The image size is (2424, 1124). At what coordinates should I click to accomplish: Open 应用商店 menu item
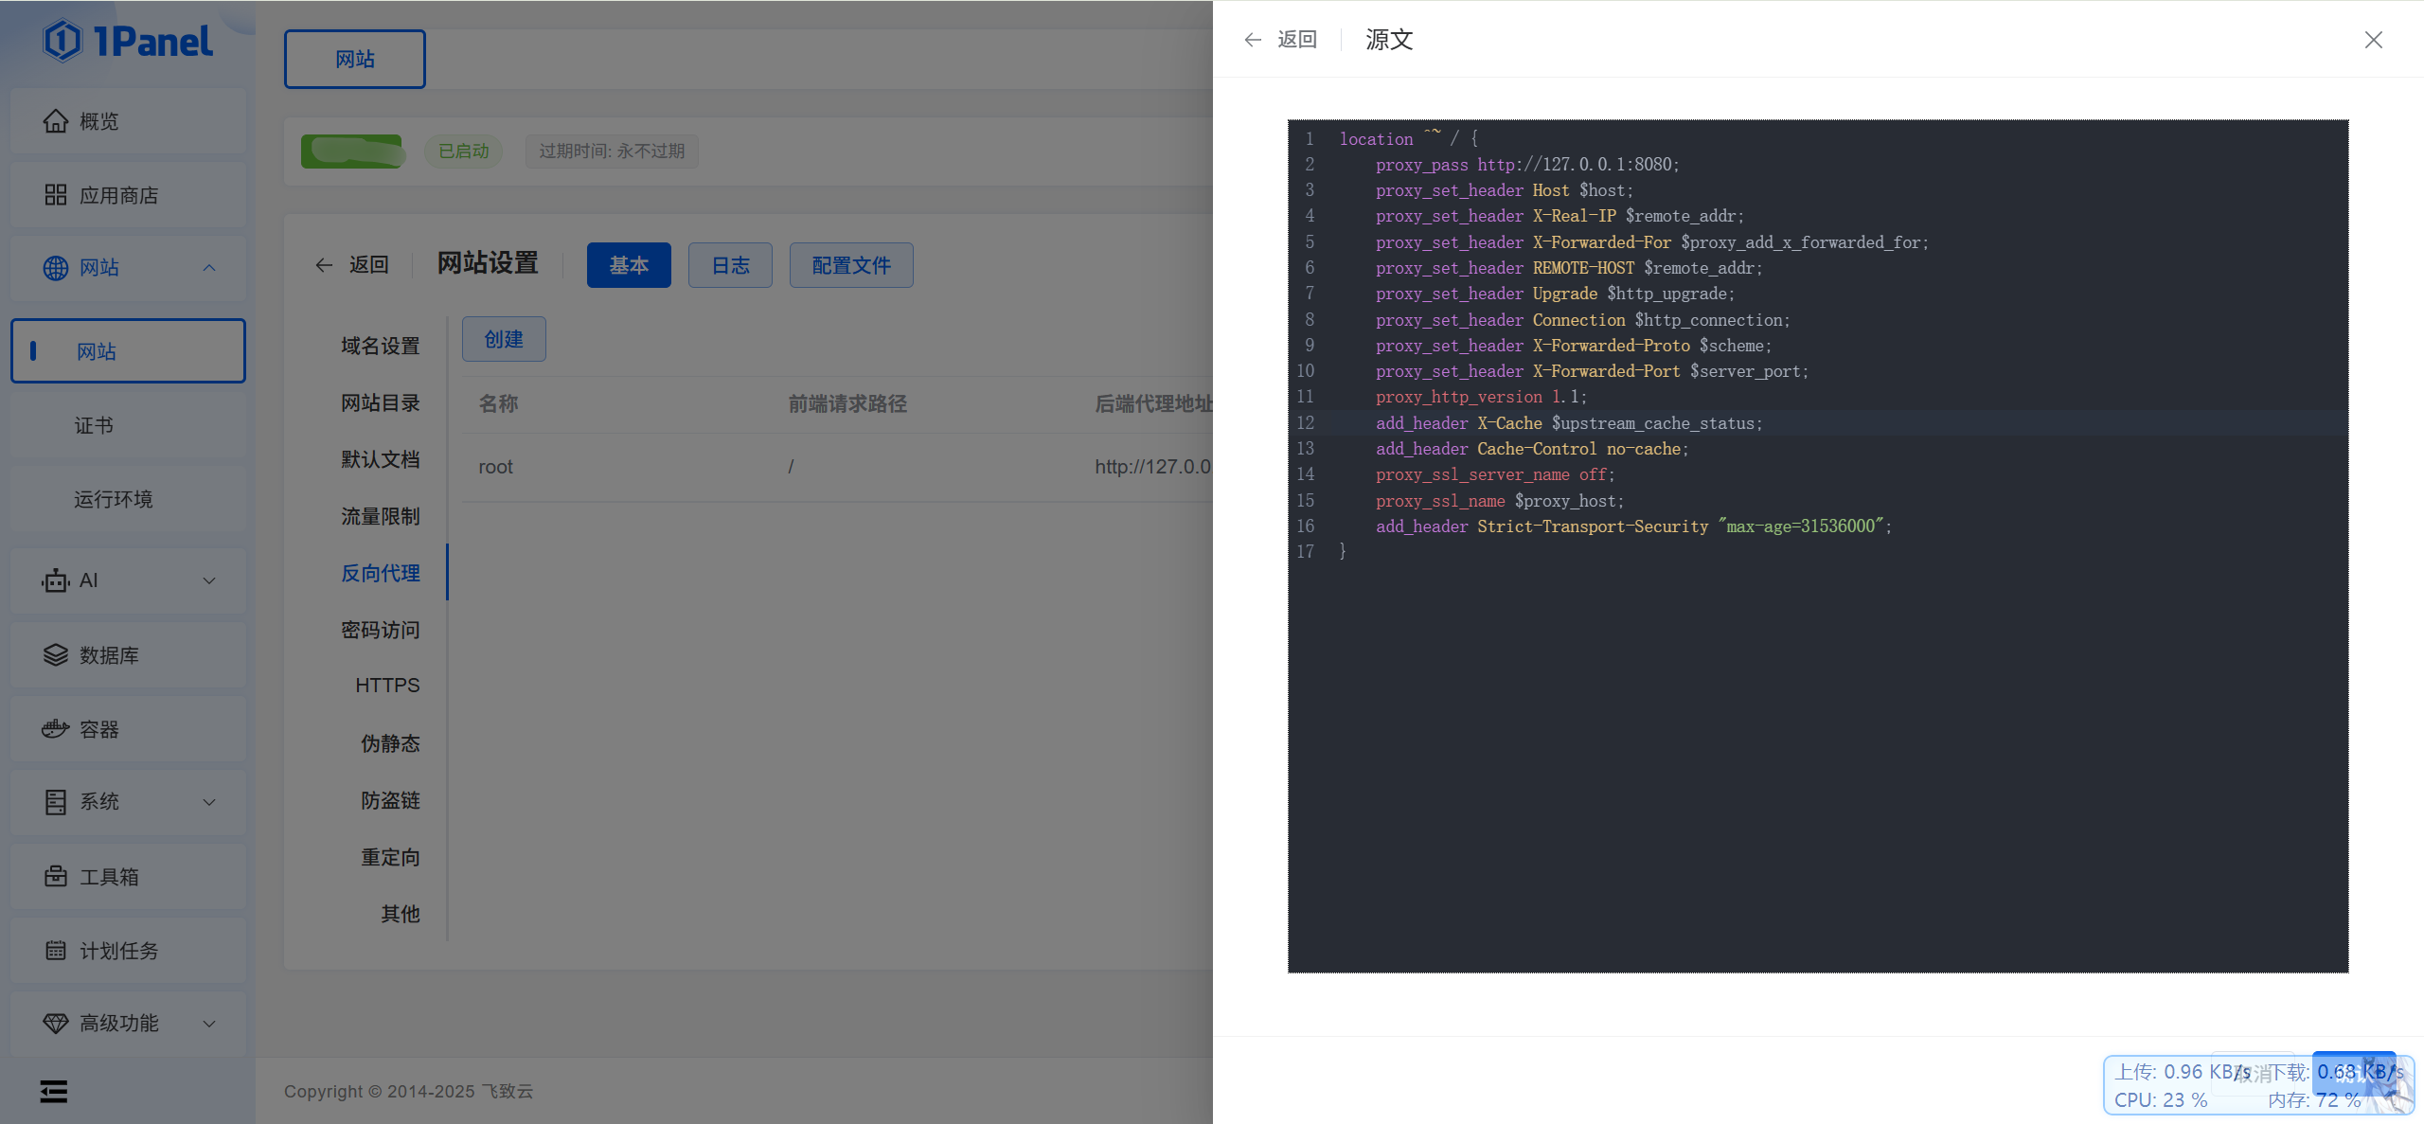pos(128,195)
